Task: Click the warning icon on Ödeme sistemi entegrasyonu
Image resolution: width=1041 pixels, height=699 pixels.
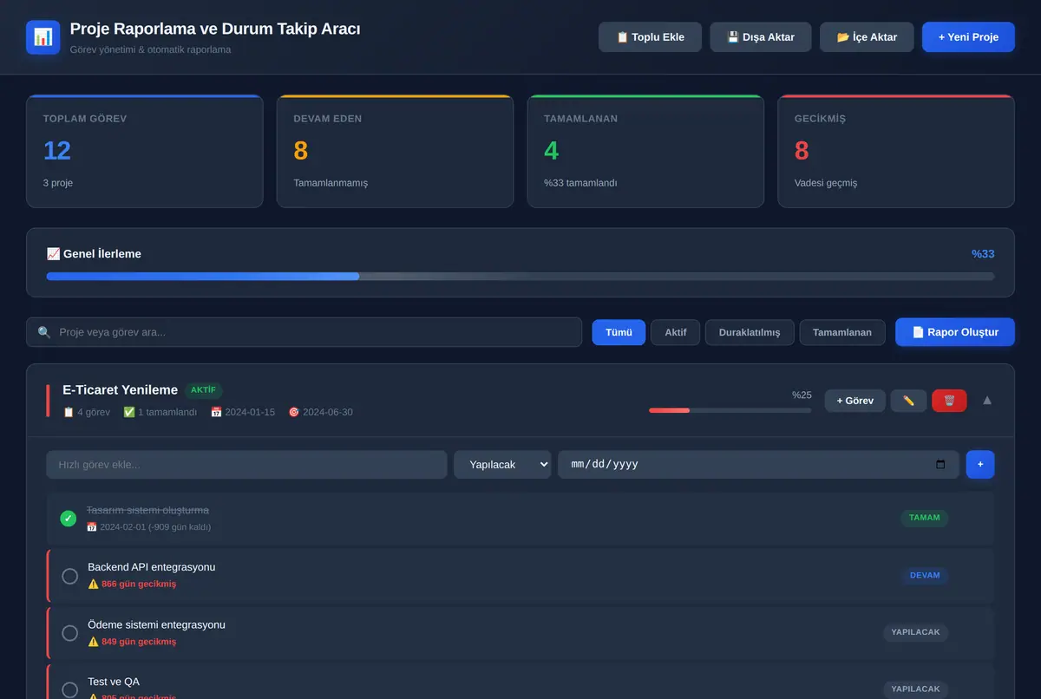Action: click(x=93, y=642)
